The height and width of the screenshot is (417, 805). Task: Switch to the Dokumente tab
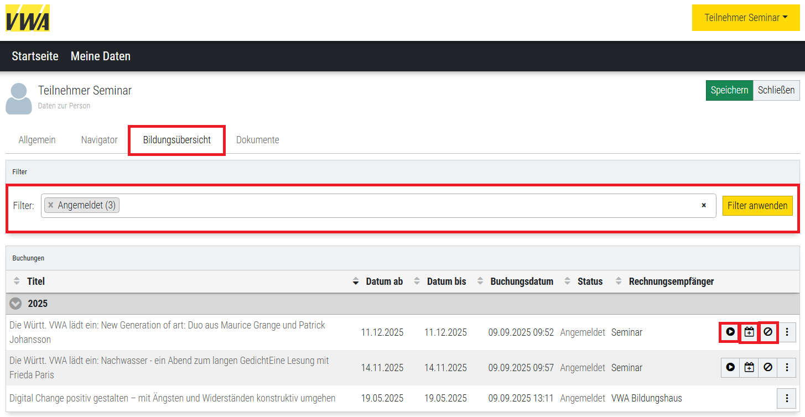coord(257,140)
